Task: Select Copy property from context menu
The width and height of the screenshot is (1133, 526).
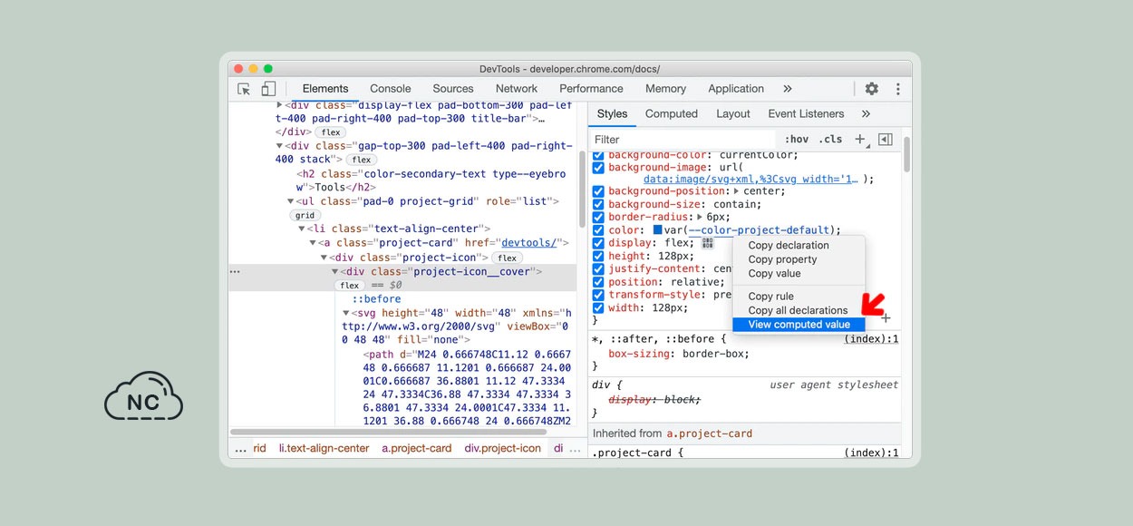Action: [799, 259]
